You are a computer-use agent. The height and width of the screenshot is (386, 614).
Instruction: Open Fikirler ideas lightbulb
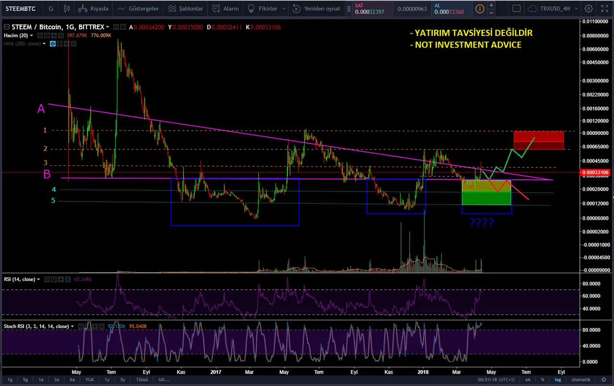tap(262, 8)
